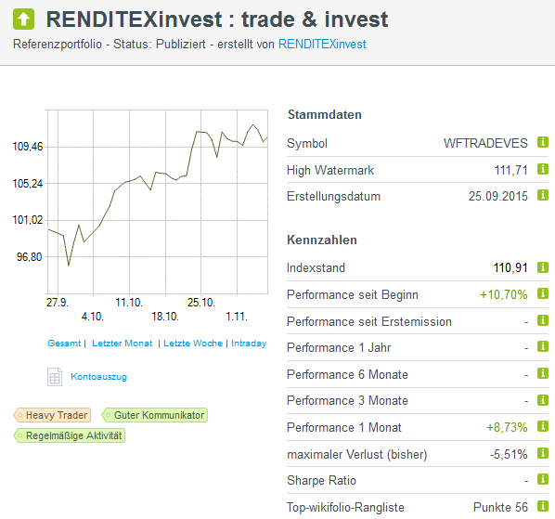Click the green upward arrow icon
The height and width of the screenshot is (519, 555).
24,19
